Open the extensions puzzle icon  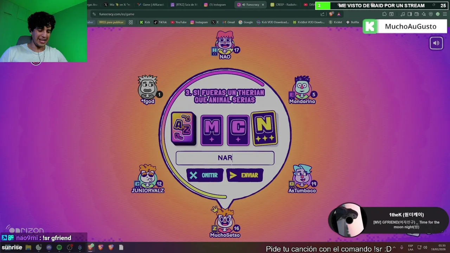pos(384,14)
